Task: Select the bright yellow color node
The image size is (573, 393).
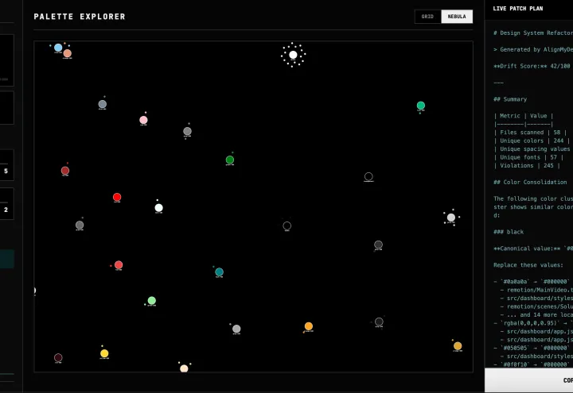Action: pos(104,353)
